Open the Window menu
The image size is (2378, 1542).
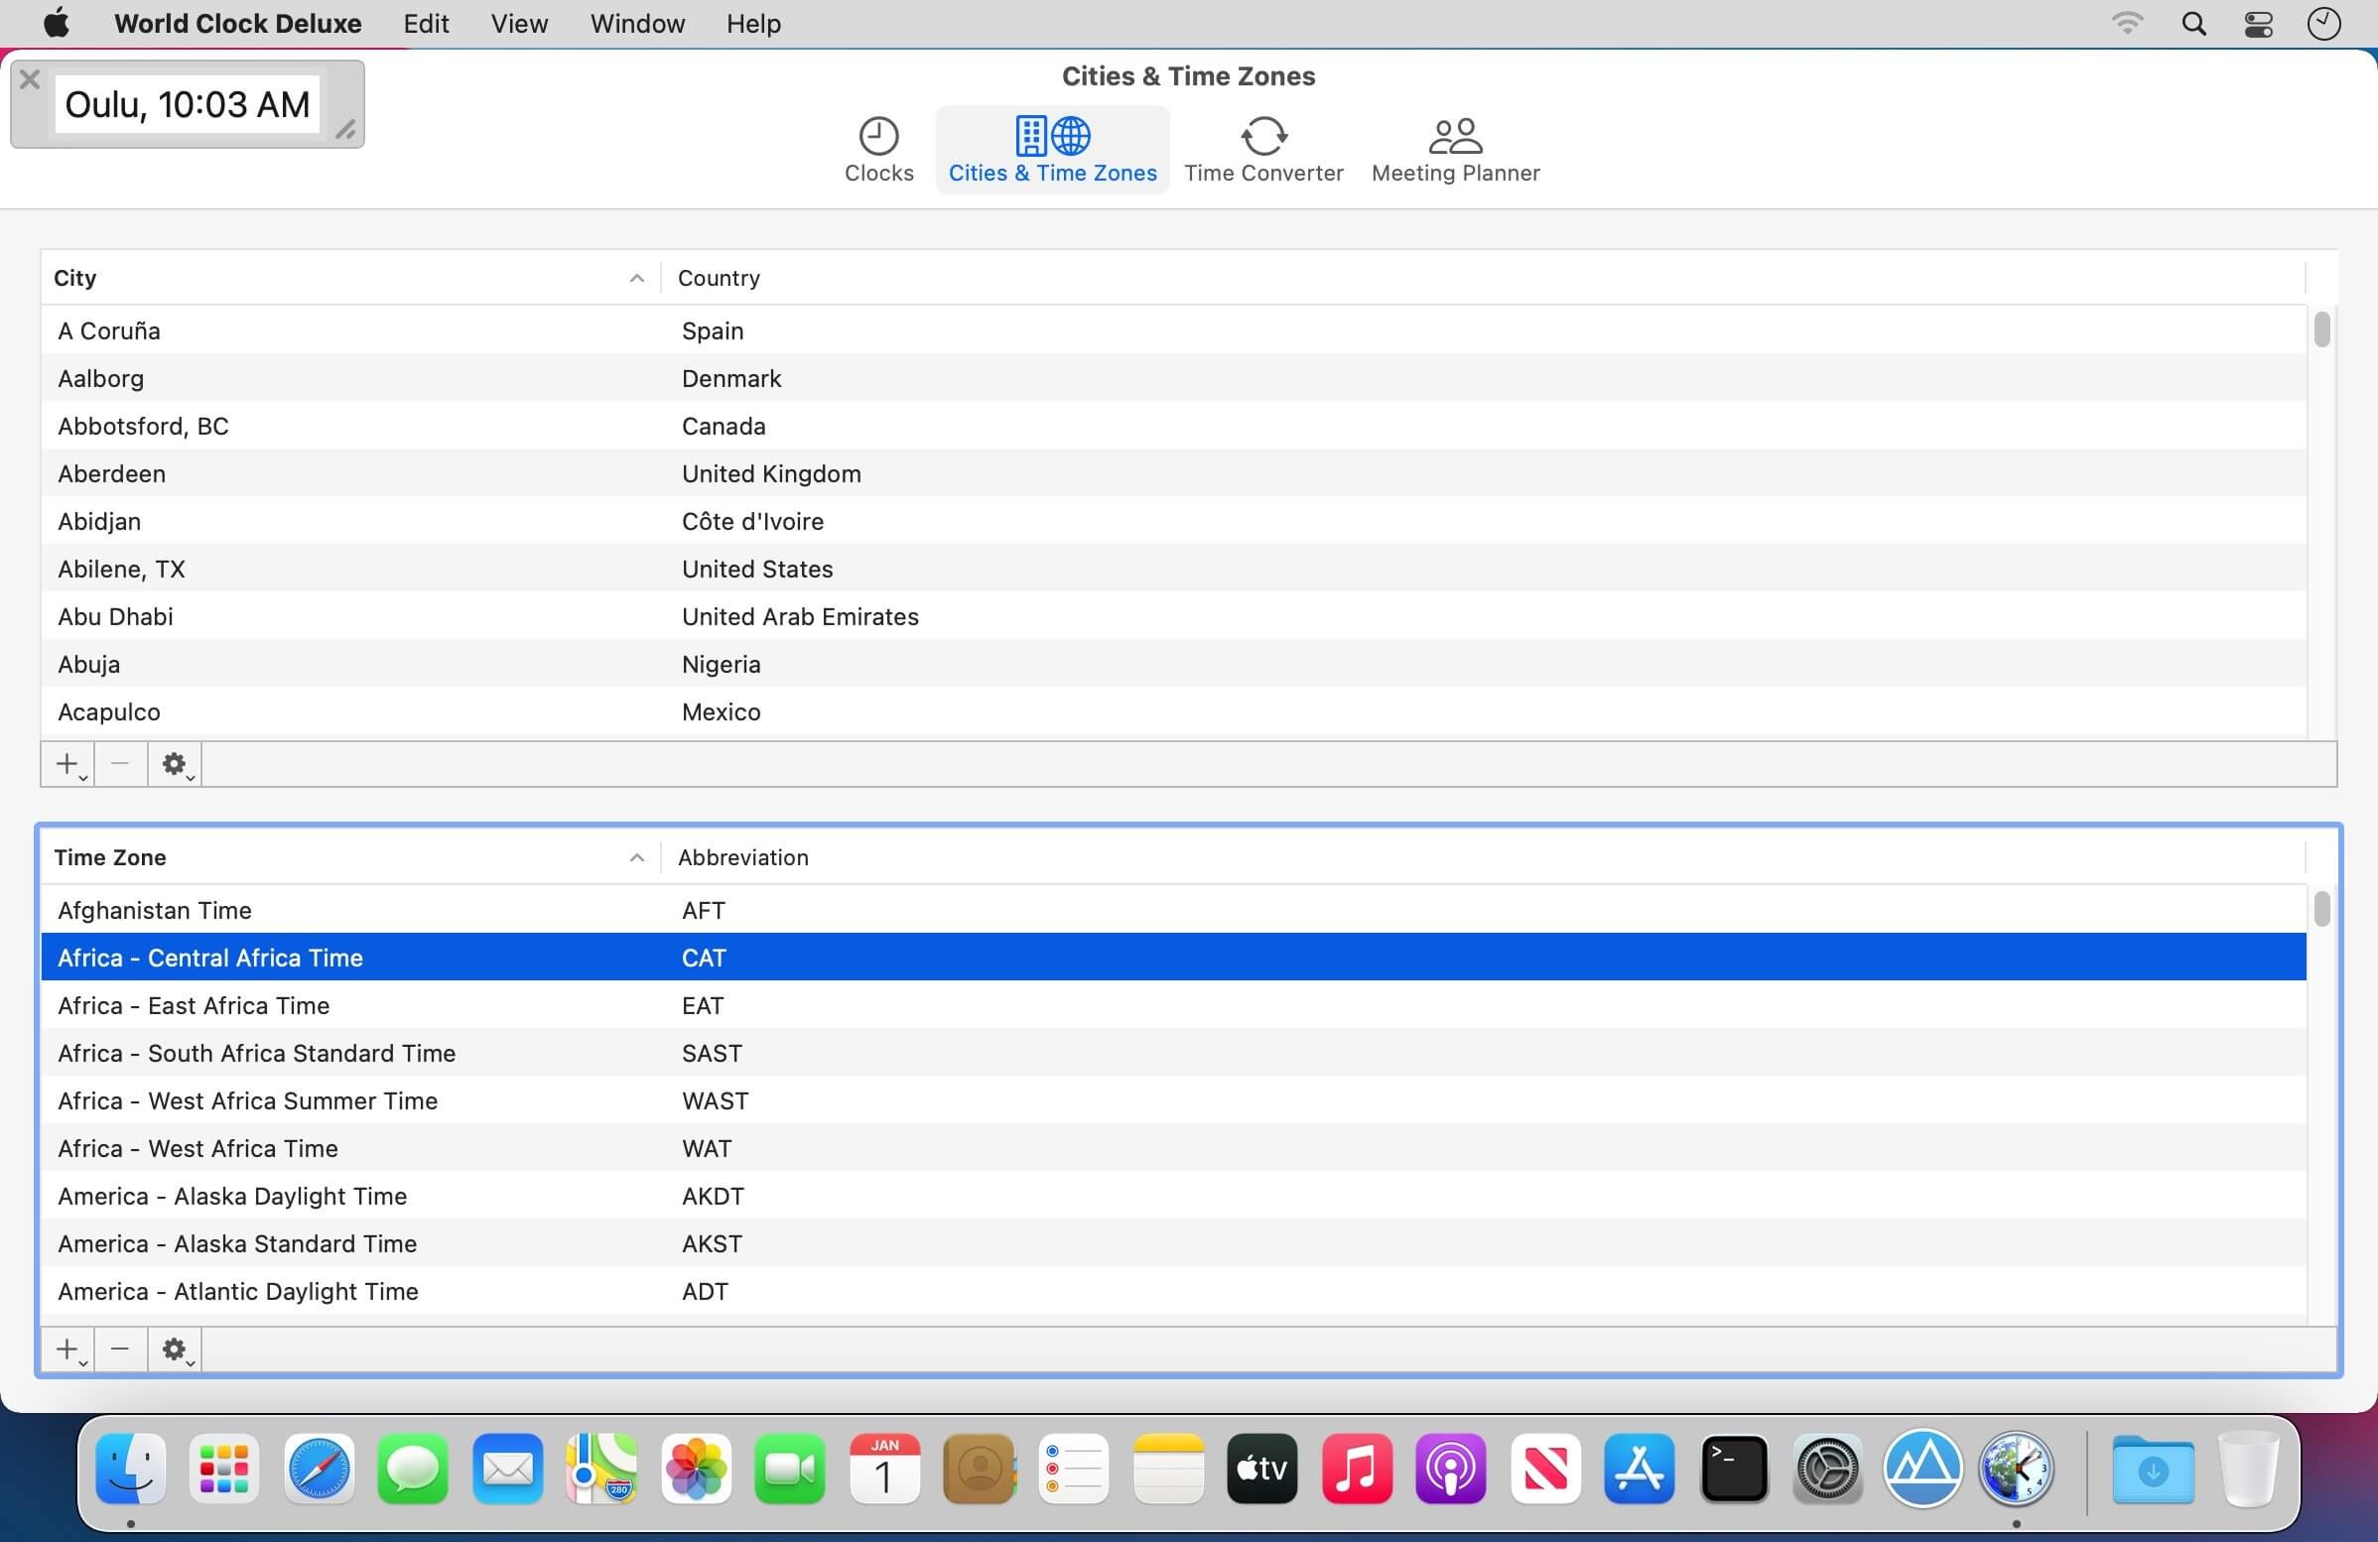point(636,23)
